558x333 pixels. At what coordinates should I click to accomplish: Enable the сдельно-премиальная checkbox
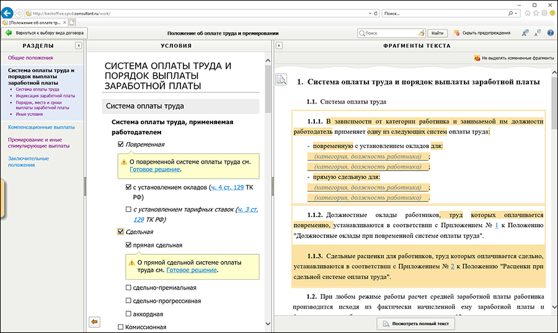(x=128, y=288)
